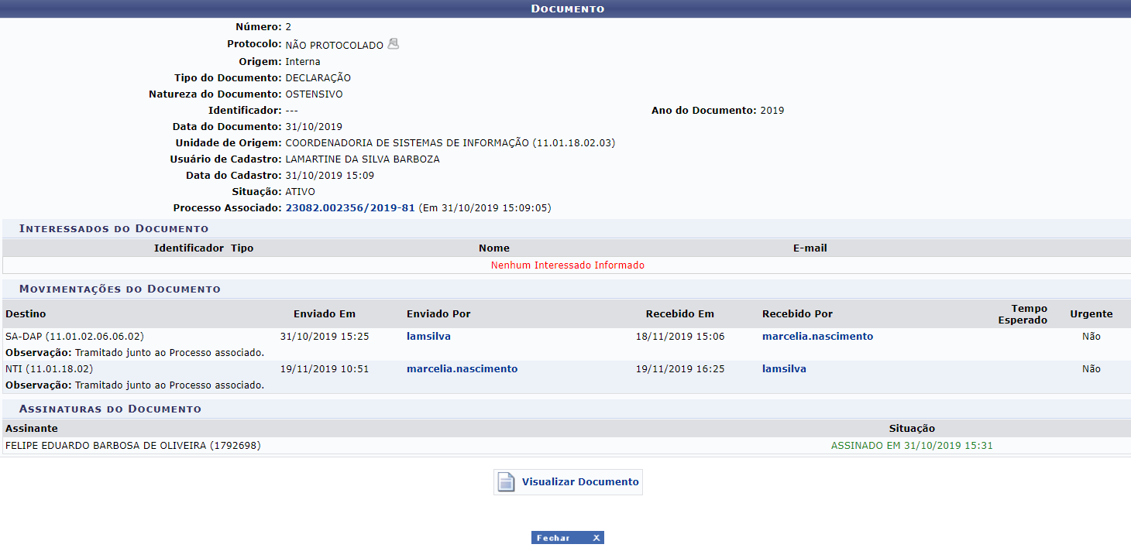
Task: Close the window with Fechar X button
Action: click(x=568, y=538)
